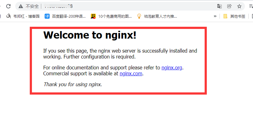The height and width of the screenshot is (140, 253).
Task: Click the Thank you for using nginx text
Action: (73, 85)
